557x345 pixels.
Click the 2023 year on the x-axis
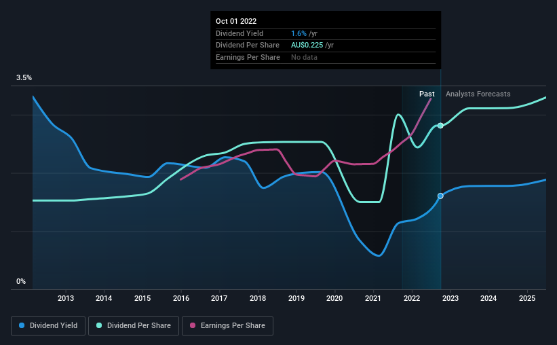pyautogui.click(x=450, y=299)
